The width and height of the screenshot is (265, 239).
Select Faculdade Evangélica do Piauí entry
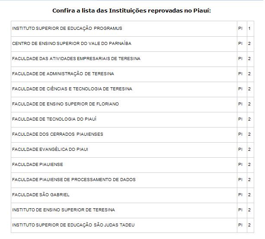50,149
